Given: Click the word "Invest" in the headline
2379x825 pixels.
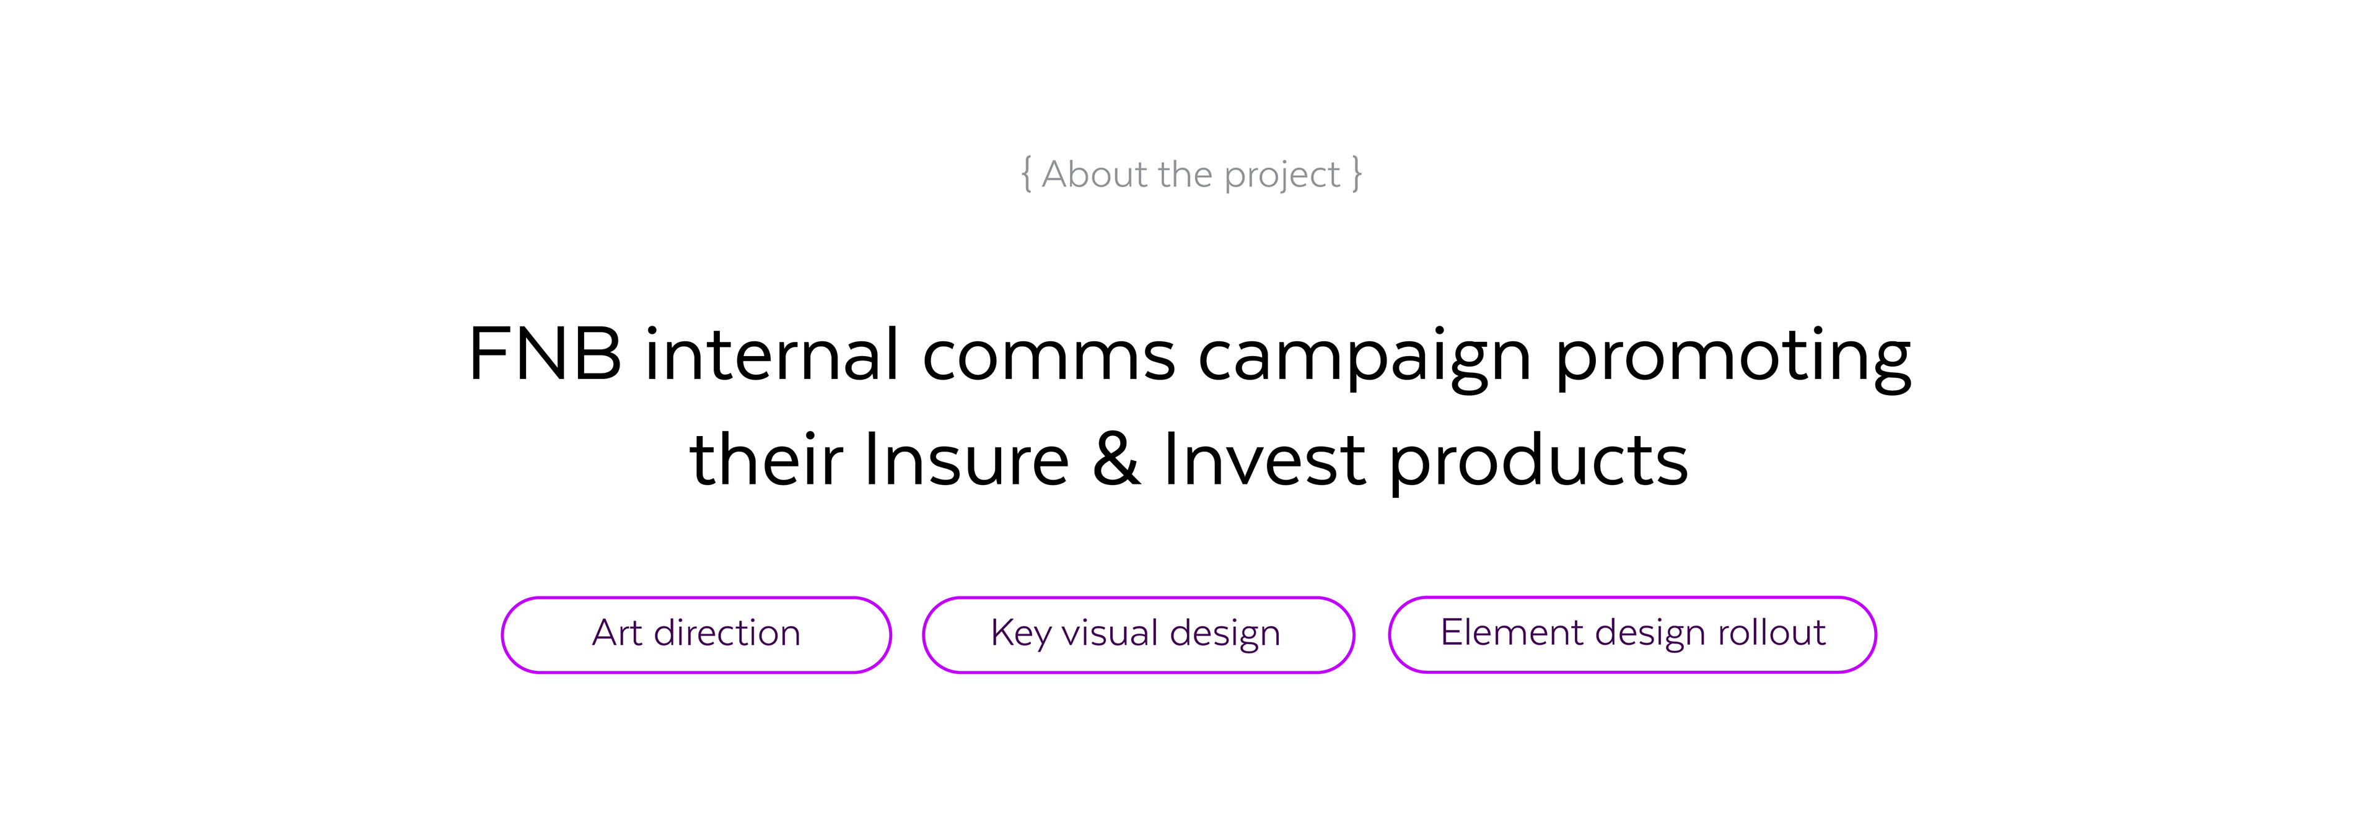Looking at the screenshot, I should coord(1264,460).
